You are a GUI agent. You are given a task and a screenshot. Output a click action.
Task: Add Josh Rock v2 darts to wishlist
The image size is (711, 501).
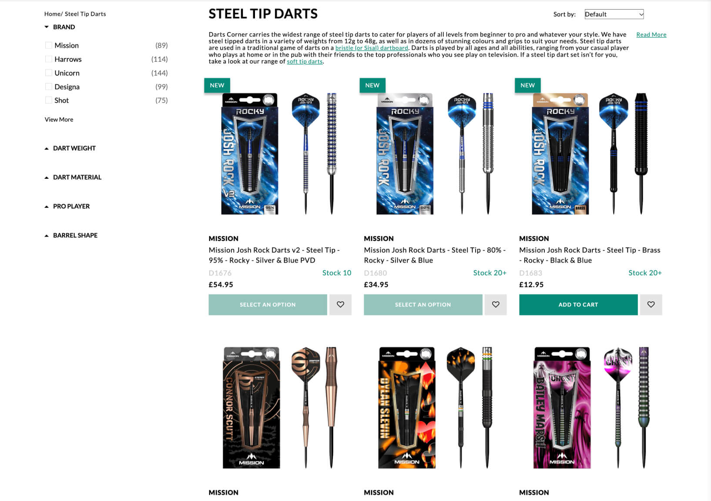[340, 304]
